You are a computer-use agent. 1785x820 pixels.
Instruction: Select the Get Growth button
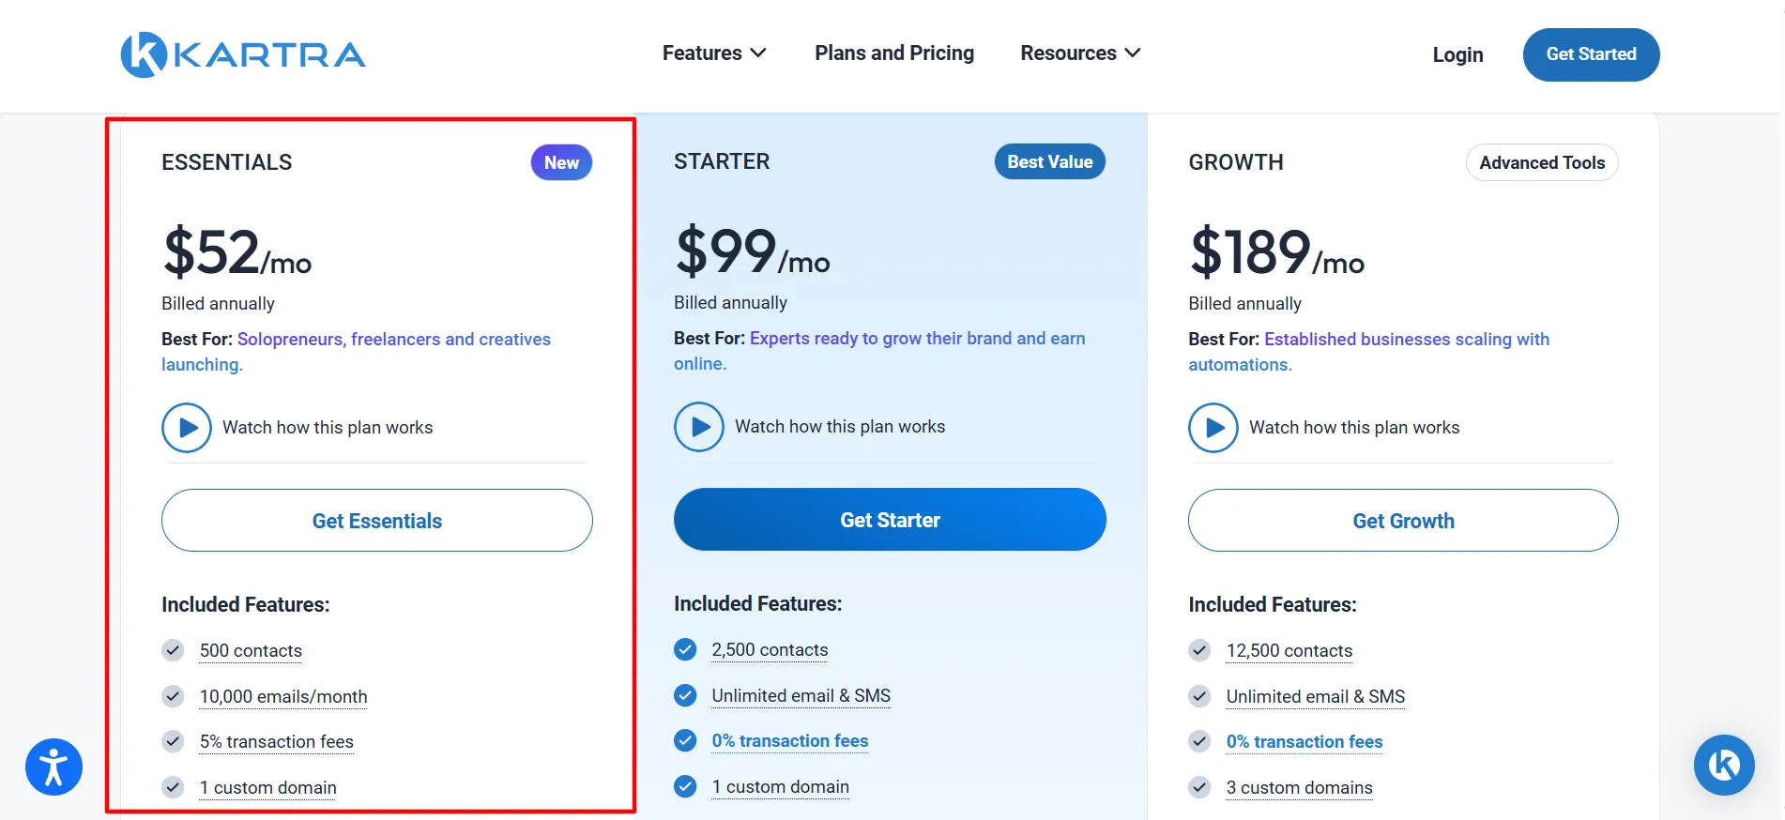(x=1403, y=521)
